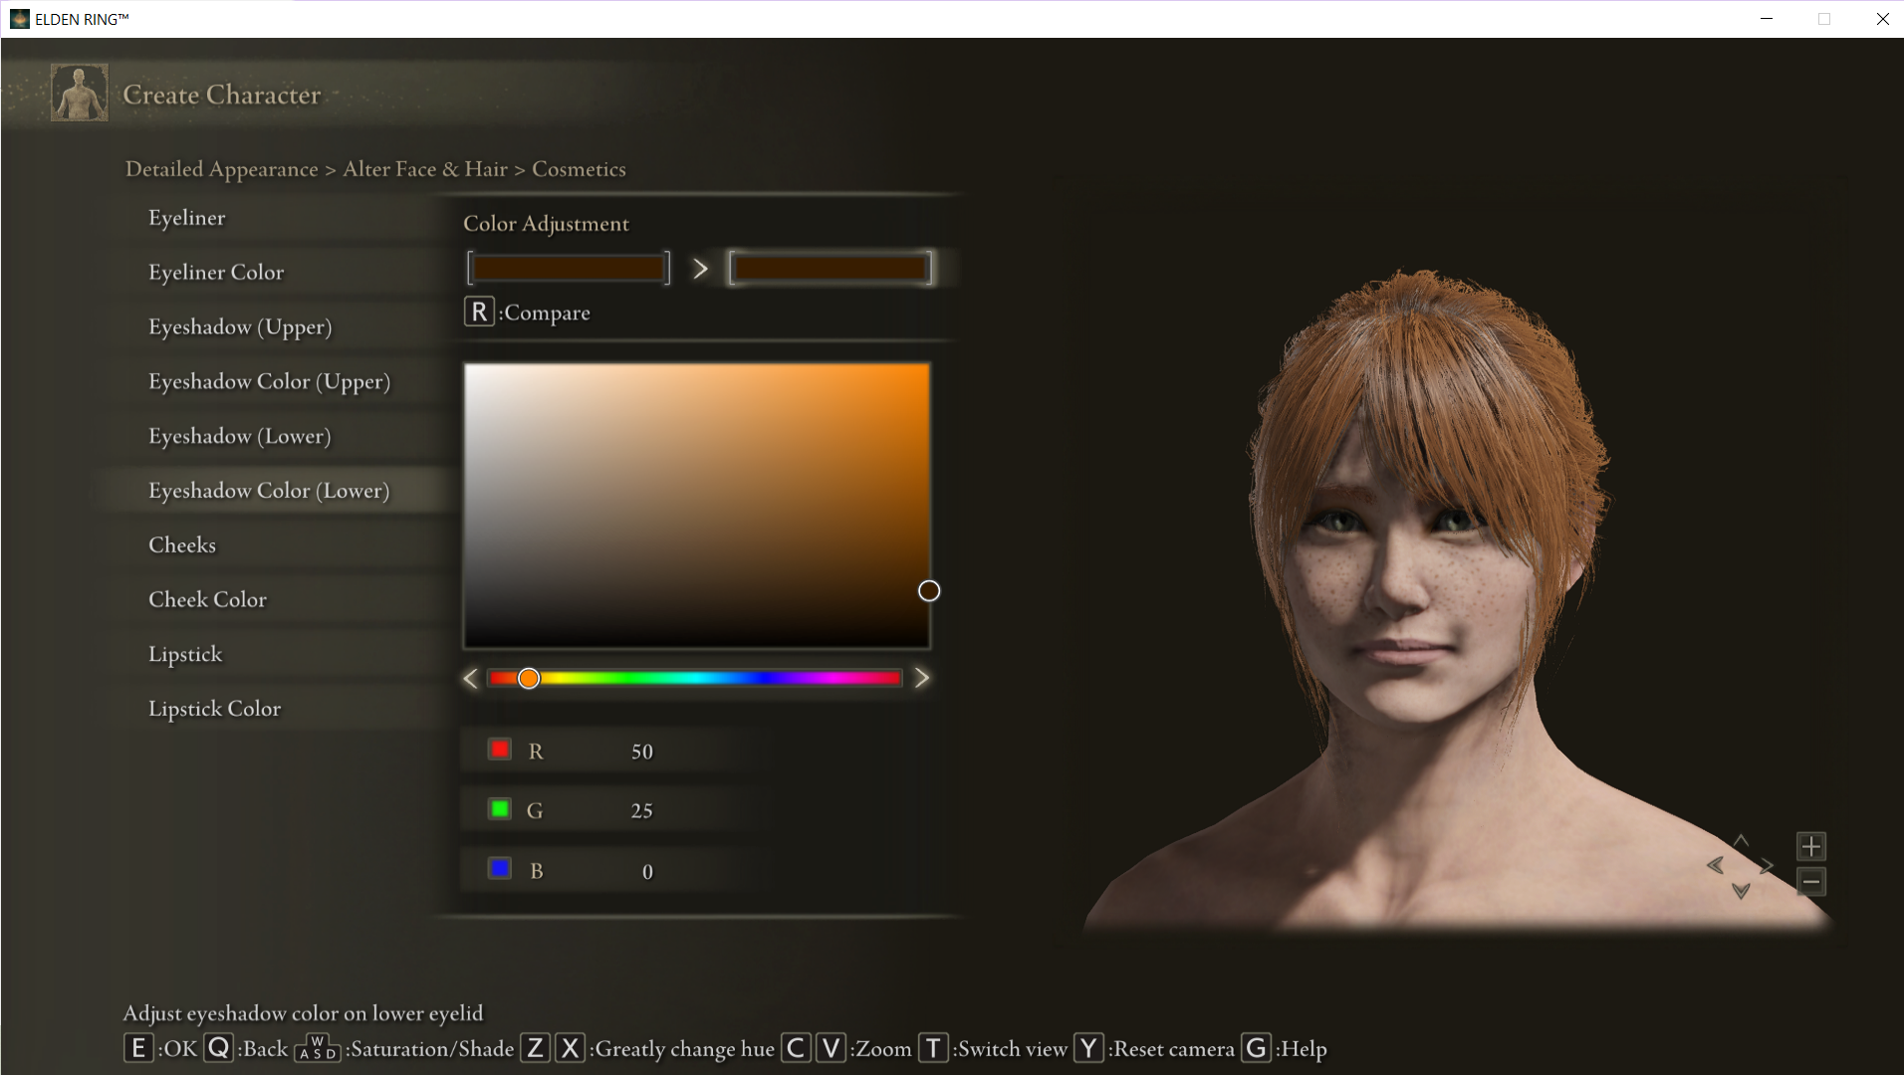Viewport: 1904px width, 1075px height.
Task: Click inside the saturation and shade color field
Action: point(697,506)
